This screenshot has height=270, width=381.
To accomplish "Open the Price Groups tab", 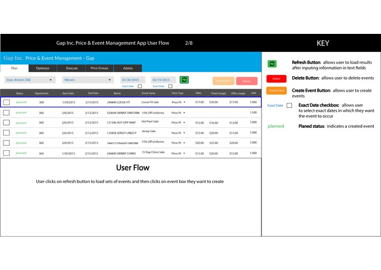I will (x=99, y=68).
